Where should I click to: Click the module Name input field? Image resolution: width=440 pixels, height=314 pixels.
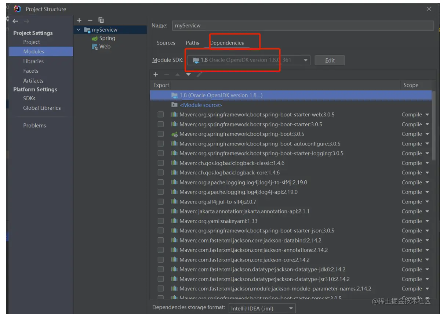click(303, 26)
